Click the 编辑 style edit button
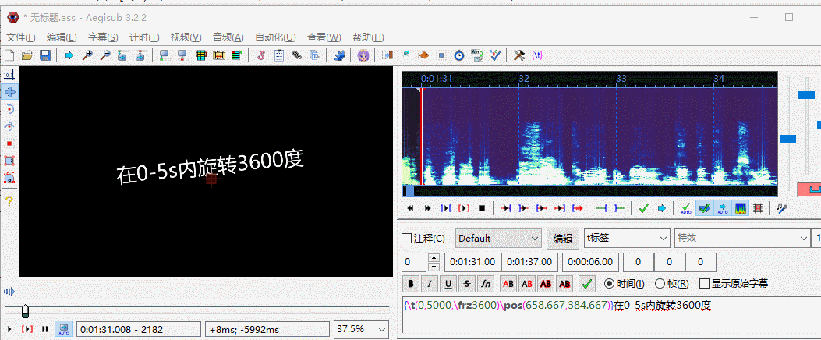 point(563,239)
